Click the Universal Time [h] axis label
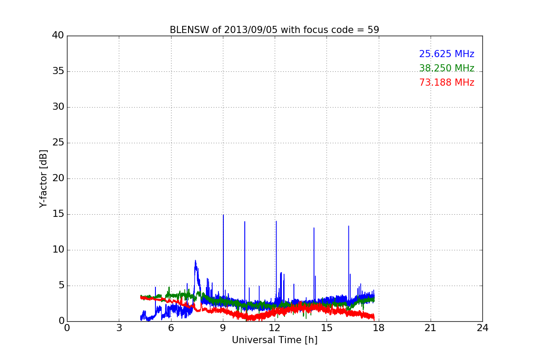Screen dimensions: 536x357 point(275,340)
